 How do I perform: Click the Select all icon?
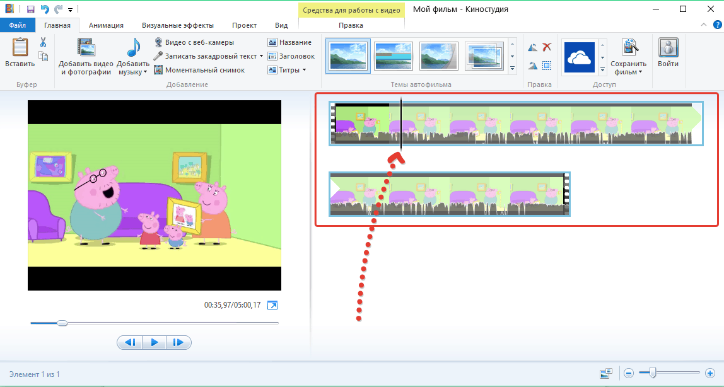[x=547, y=66]
